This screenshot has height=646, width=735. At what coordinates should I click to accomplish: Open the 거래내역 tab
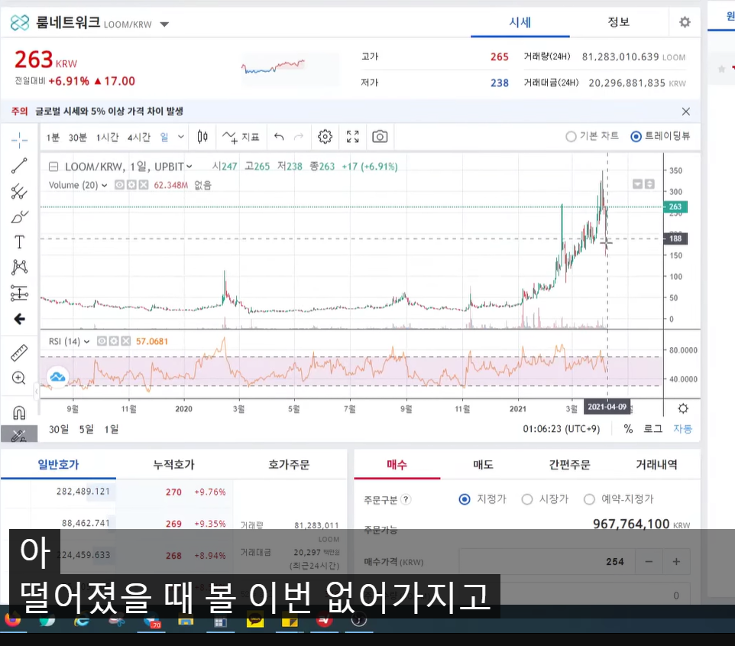coord(656,465)
